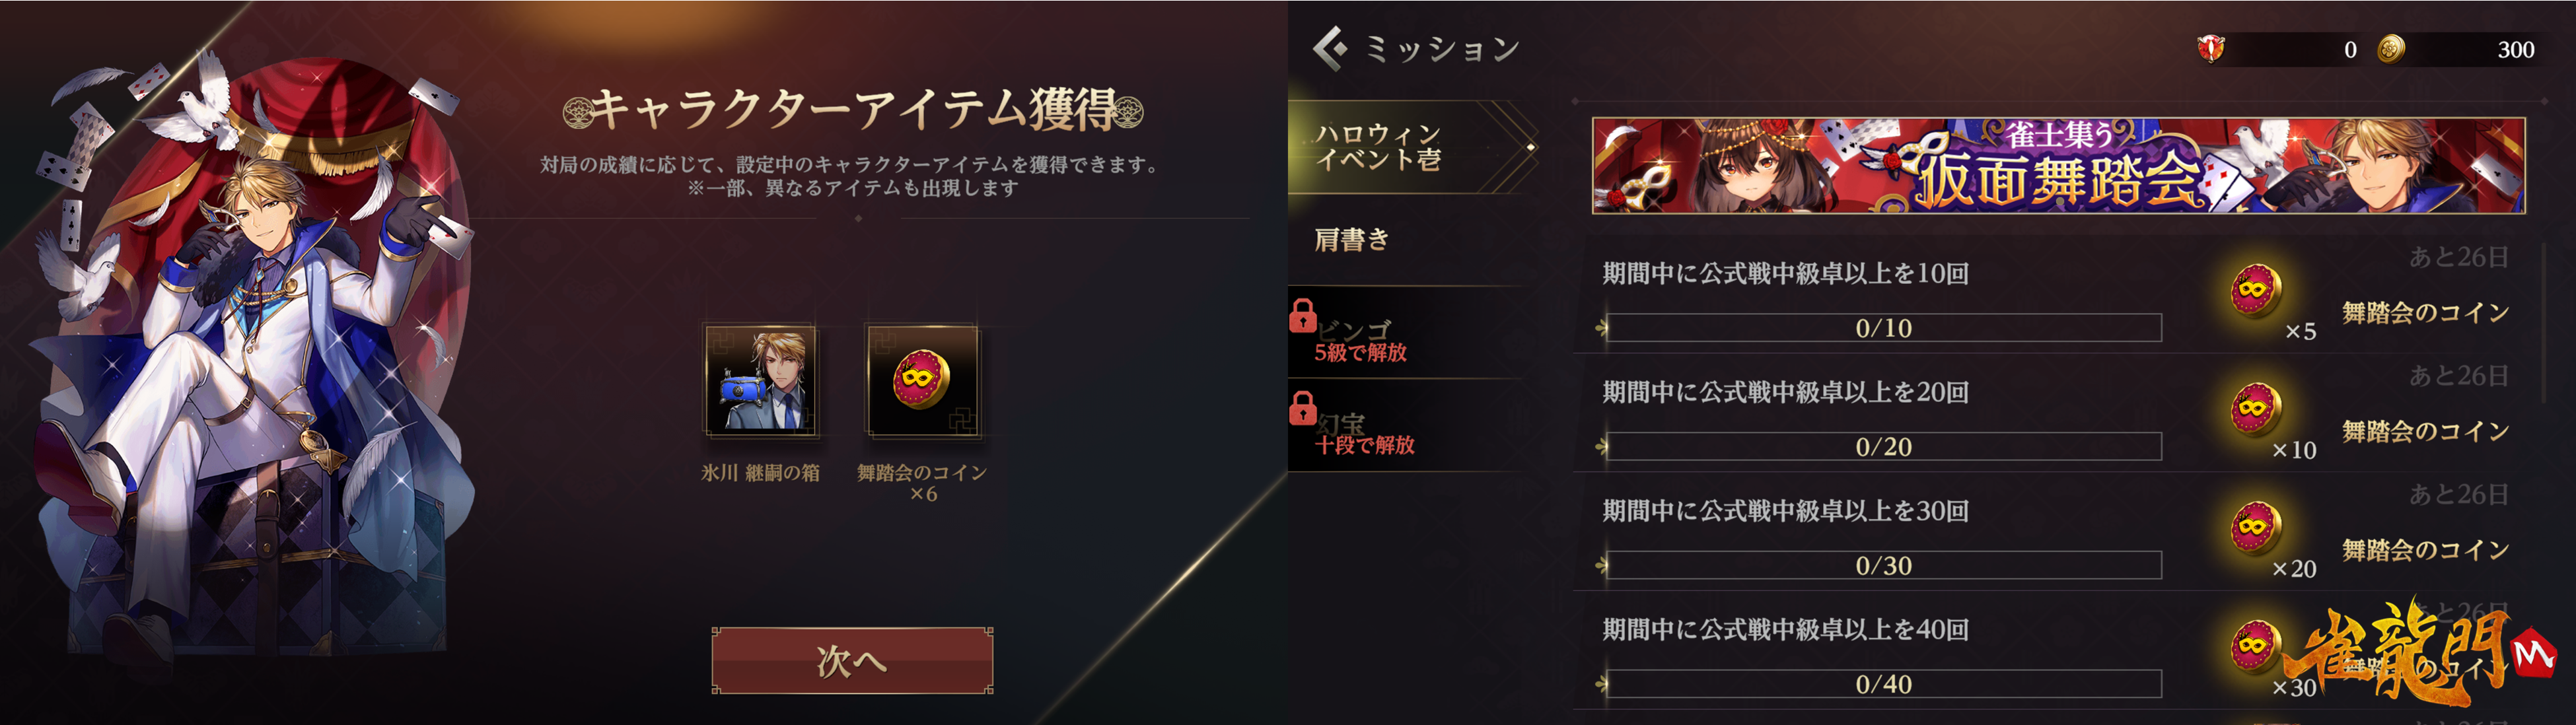Viewport: 2576px width, 725px height.
Task: Tap the lock icon on ビンゴ
Action: (x=1302, y=315)
